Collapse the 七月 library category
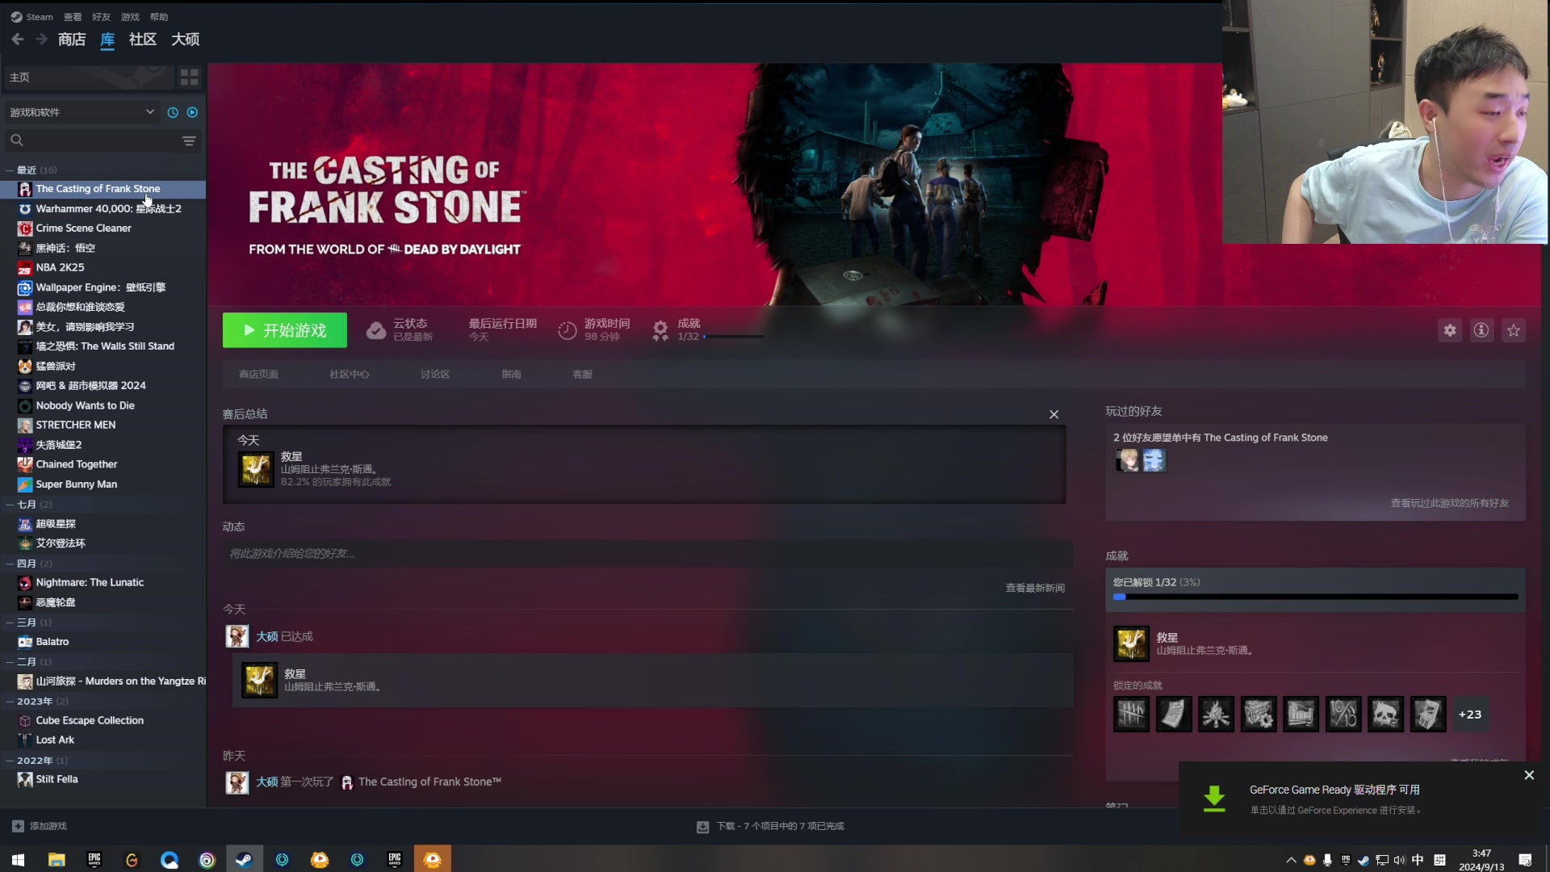This screenshot has width=1550, height=872. tap(10, 505)
